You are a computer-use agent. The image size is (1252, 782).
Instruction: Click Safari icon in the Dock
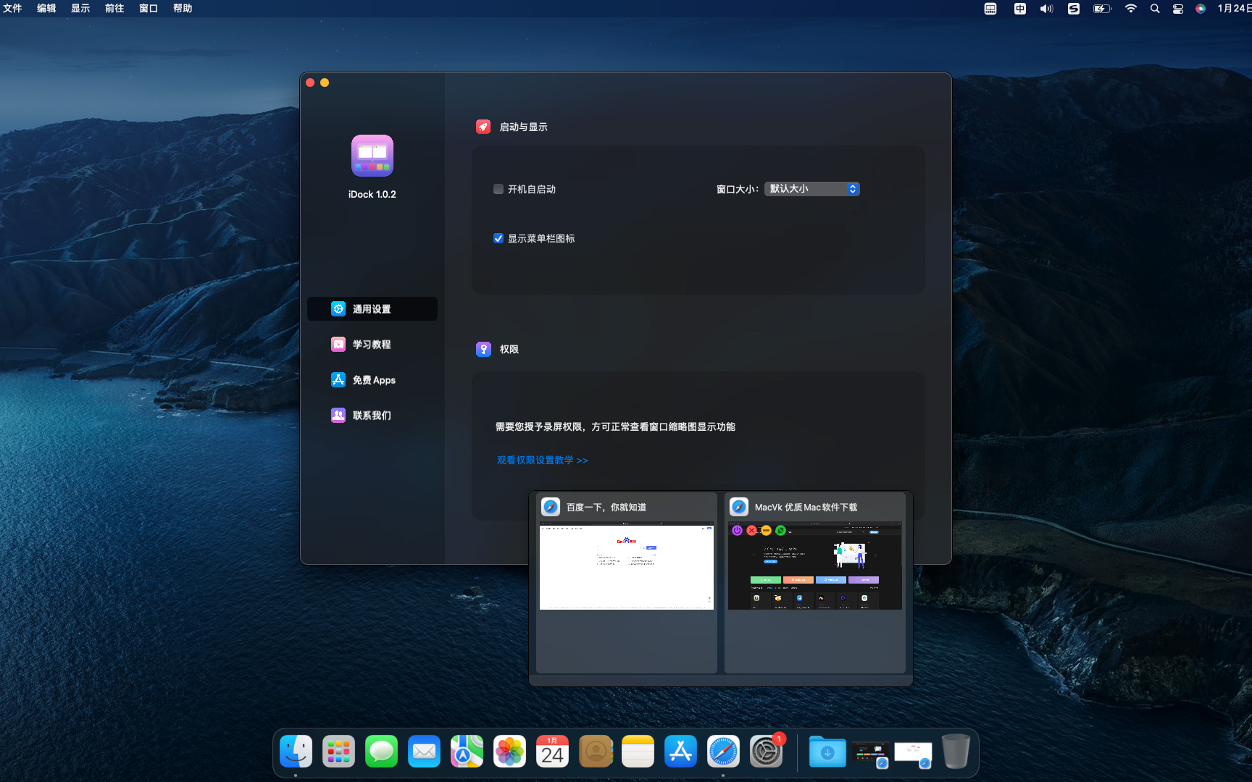click(x=723, y=752)
